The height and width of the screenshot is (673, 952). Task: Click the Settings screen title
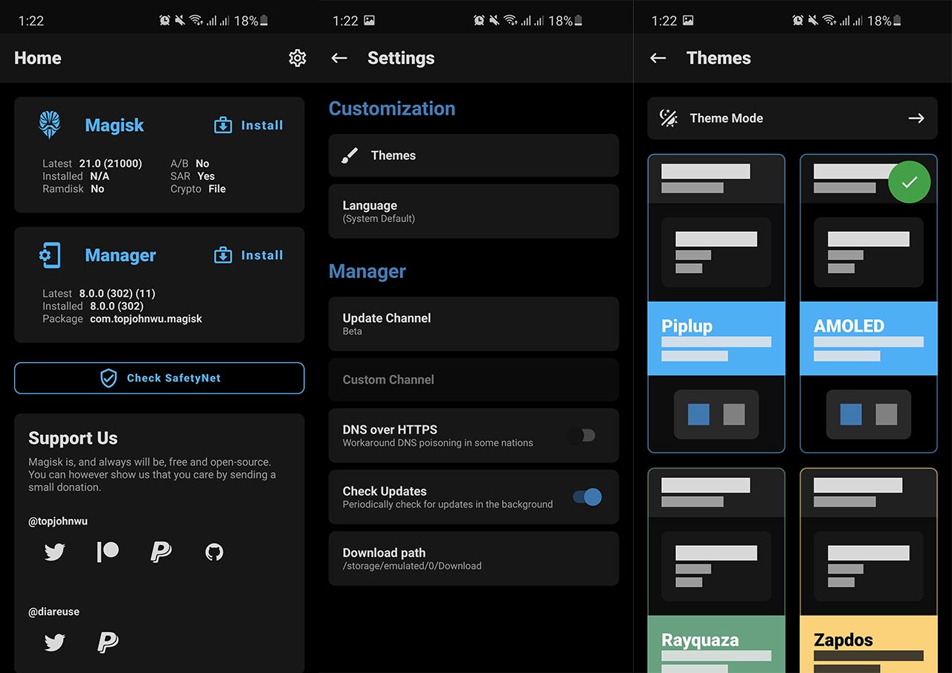point(401,58)
